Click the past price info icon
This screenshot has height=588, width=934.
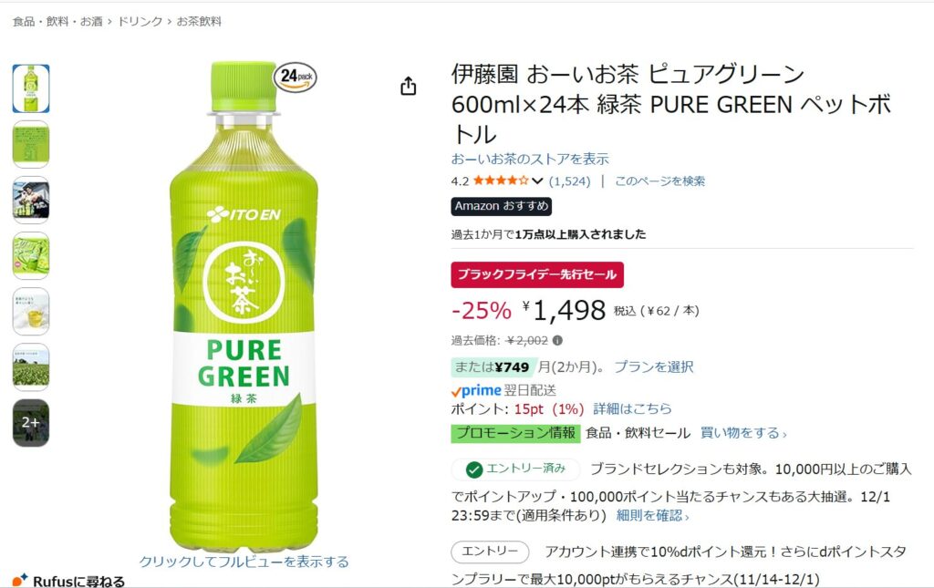pos(557,341)
